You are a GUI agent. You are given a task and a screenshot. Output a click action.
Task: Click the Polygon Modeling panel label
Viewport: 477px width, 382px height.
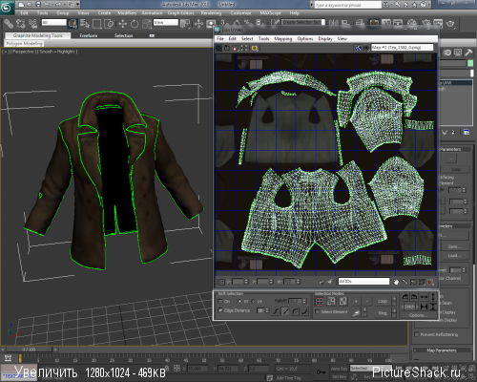point(24,44)
